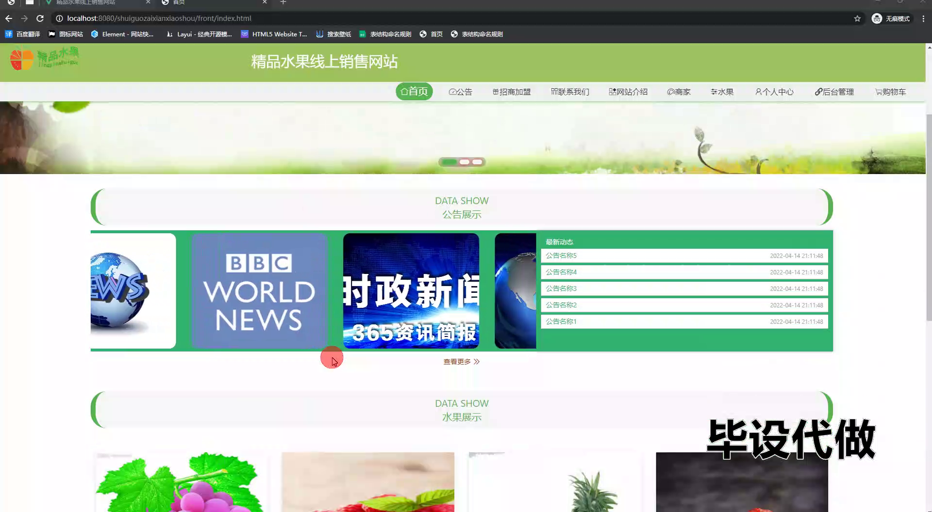This screenshot has width=932, height=512.
Task: Select the third carousel indicator dot
Action: (478, 162)
